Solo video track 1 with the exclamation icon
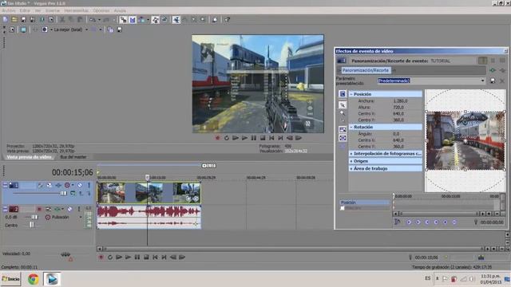 point(89,185)
